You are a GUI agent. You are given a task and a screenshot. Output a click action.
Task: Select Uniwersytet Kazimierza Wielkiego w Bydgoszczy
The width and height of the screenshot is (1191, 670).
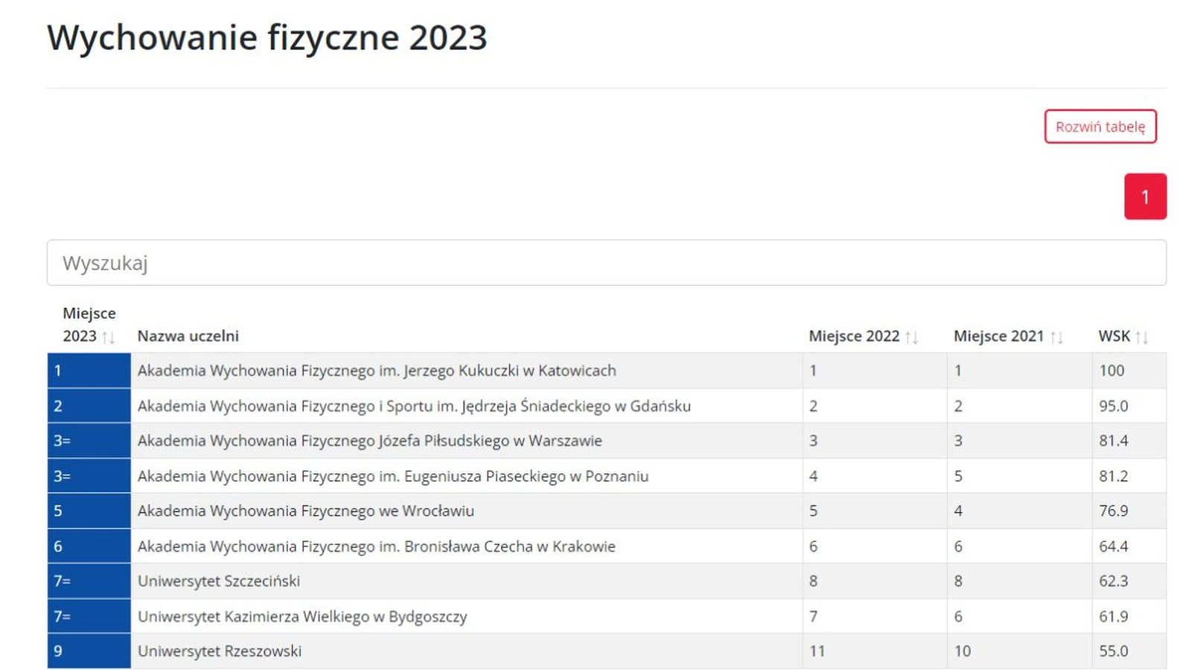point(302,616)
